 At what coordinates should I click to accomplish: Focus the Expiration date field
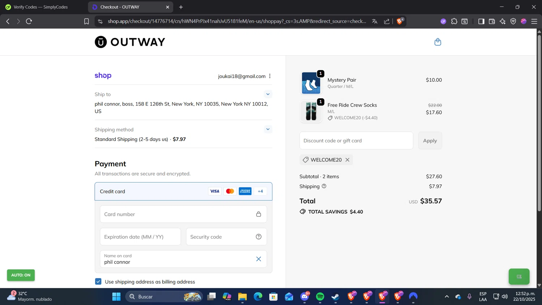[x=140, y=237]
